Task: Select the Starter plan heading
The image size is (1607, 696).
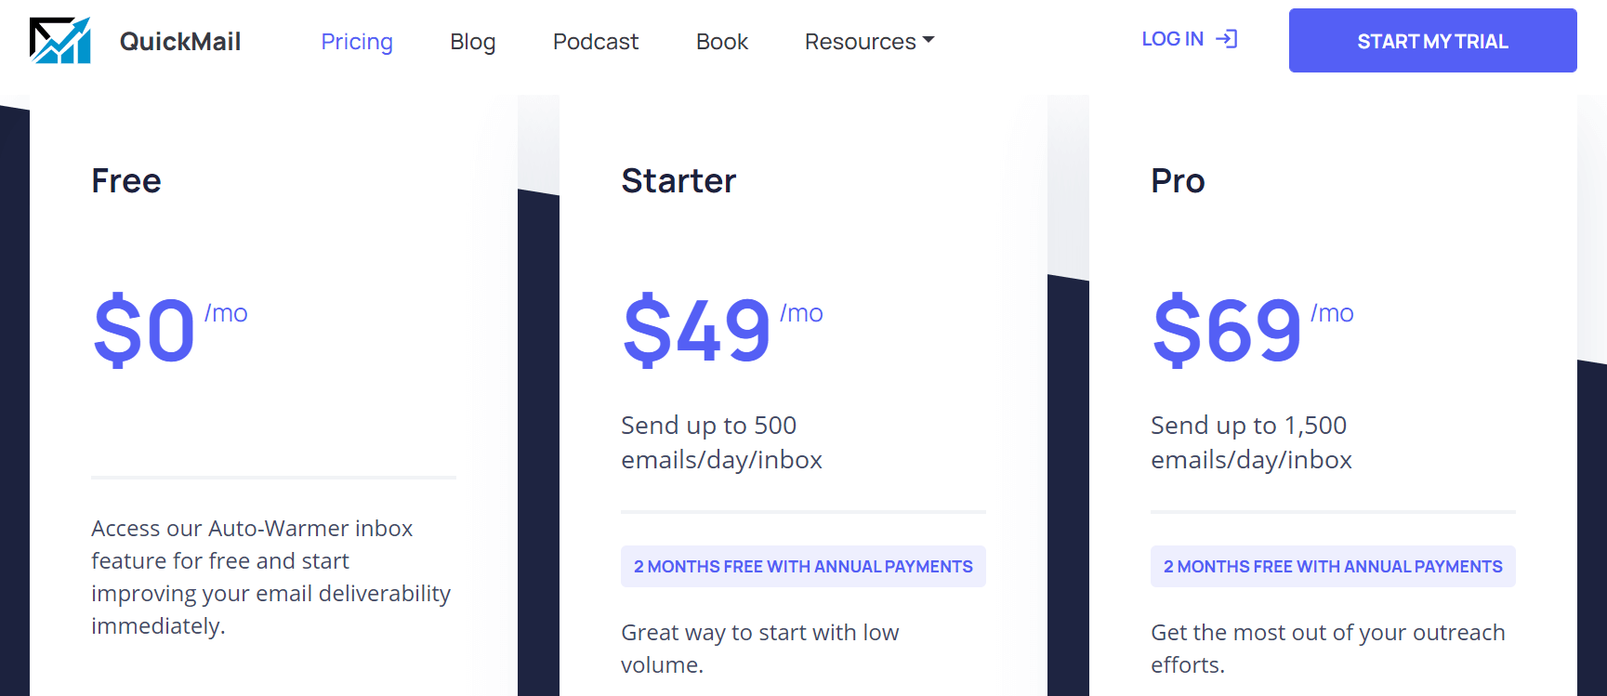Action: pos(678,180)
